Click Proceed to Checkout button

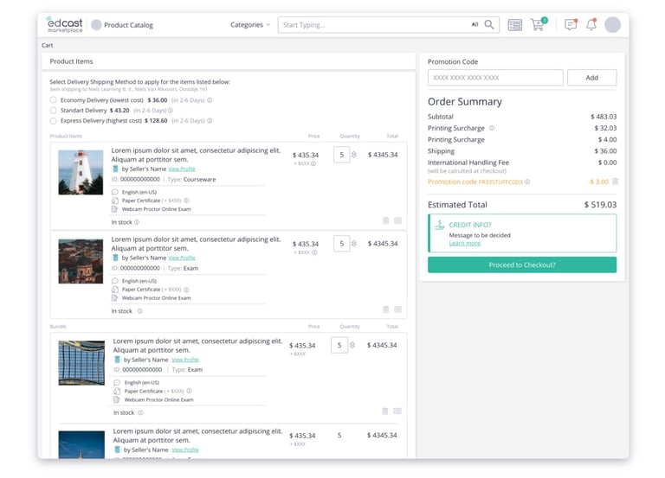point(522,265)
